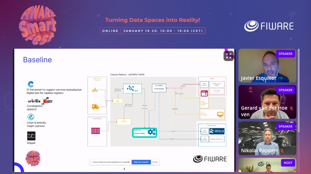Click the muted microphone icon for Gerard van der Hoeven
This screenshot has height=174, width=311.
291,108
